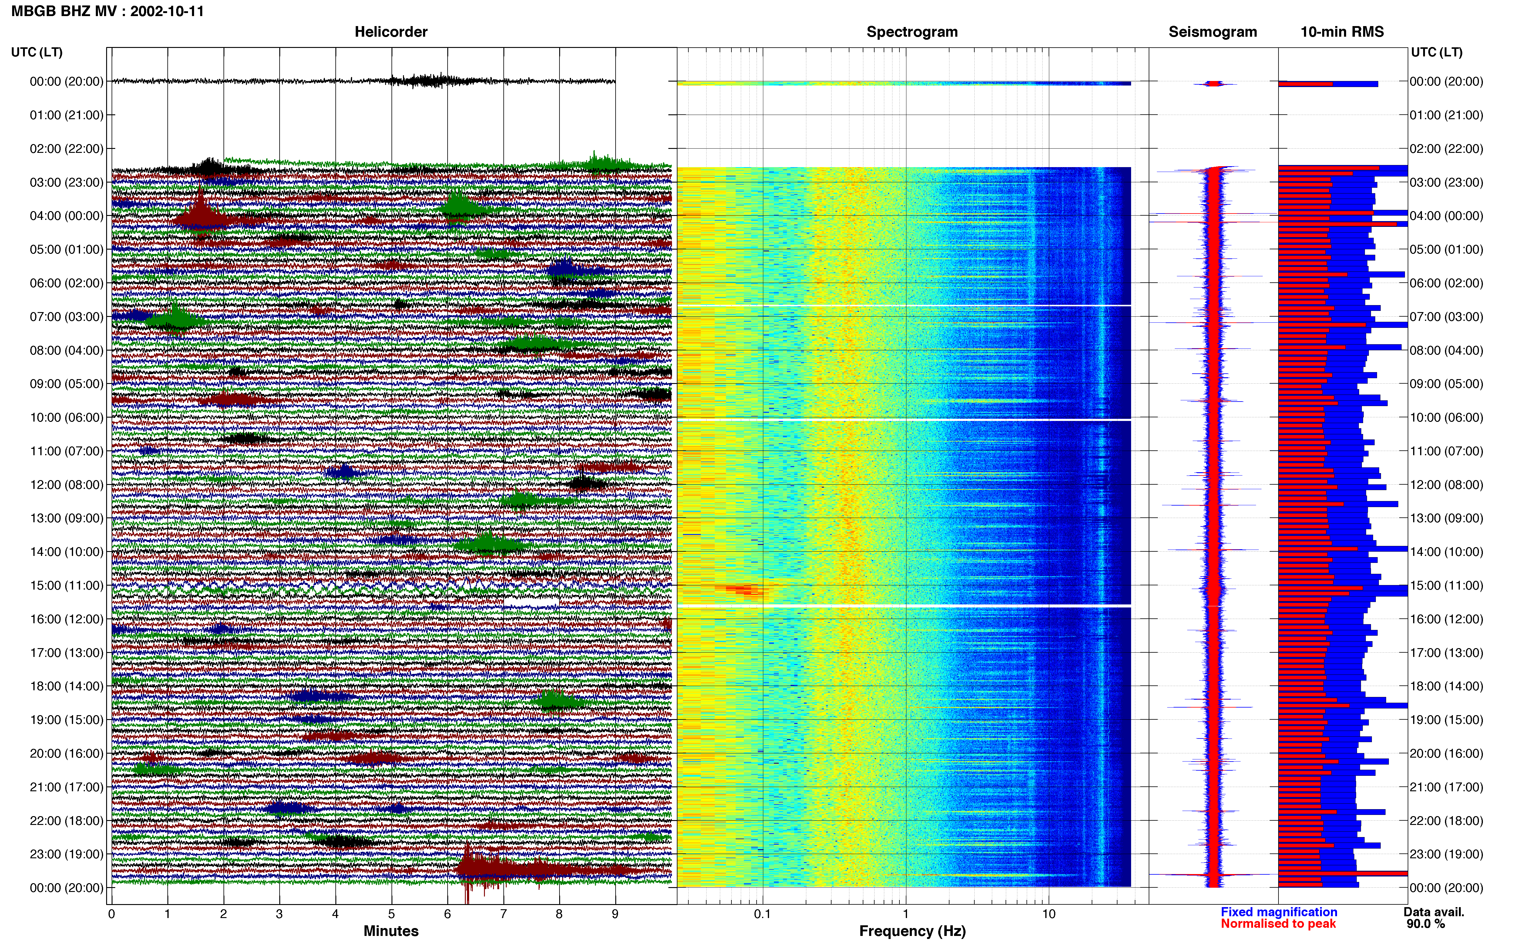Image resolution: width=1522 pixels, height=952 pixels.
Task: Click the 'Seismogram' panel title
Action: pyautogui.click(x=1212, y=32)
